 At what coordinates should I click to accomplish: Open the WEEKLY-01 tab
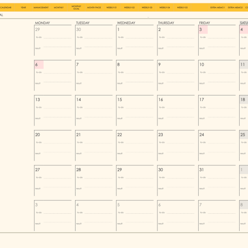(x=112, y=8)
